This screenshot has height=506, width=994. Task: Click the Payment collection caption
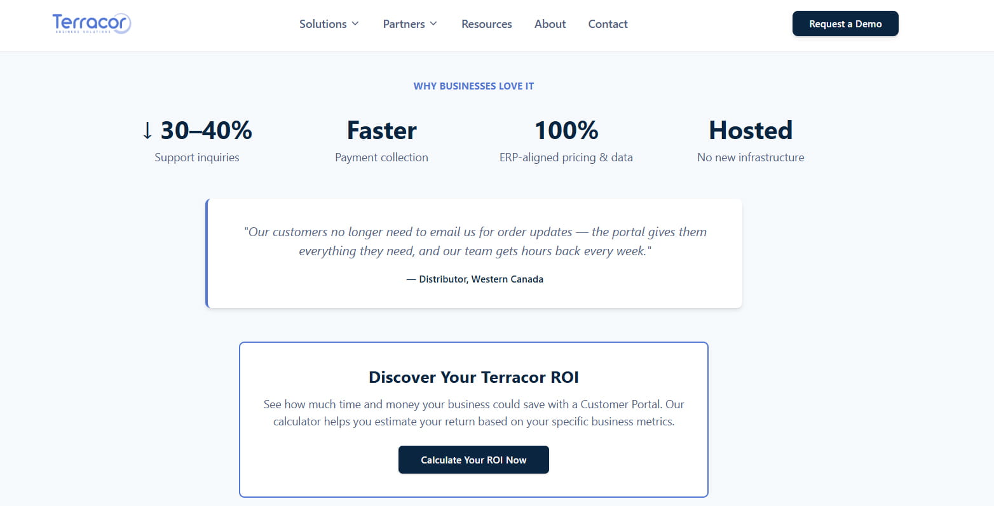pos(381,157)
